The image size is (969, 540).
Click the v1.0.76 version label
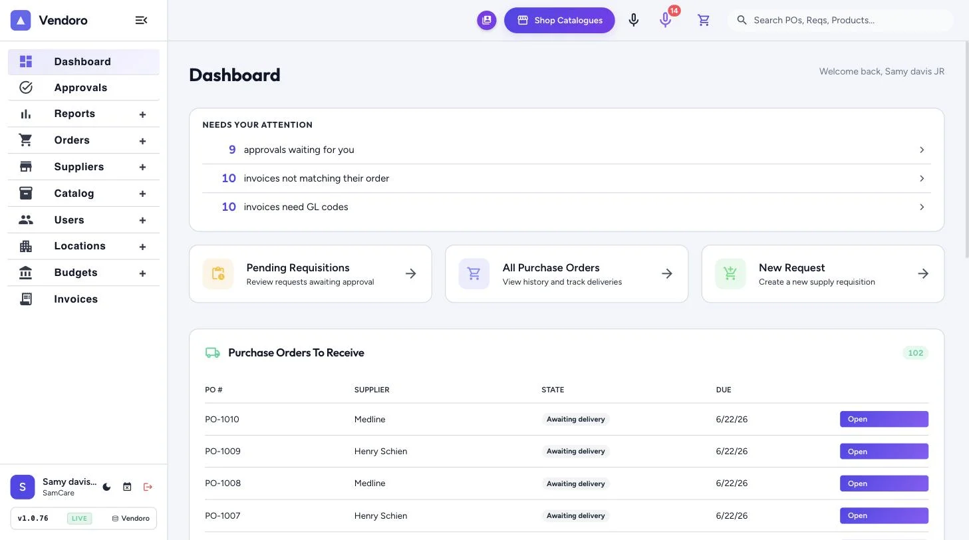[x=33, y=519]
